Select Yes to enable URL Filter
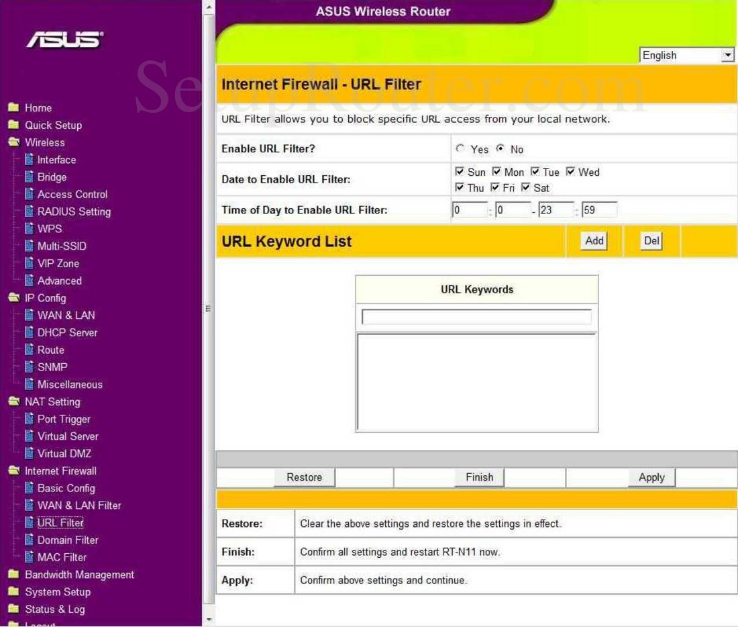 coord(460,149)
